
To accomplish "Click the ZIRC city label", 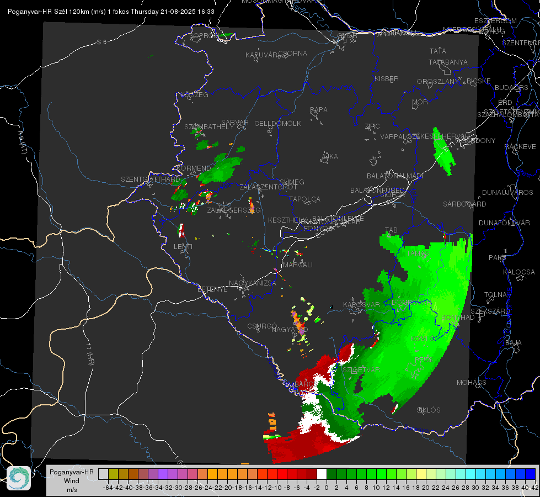I will tap(372, 126).
